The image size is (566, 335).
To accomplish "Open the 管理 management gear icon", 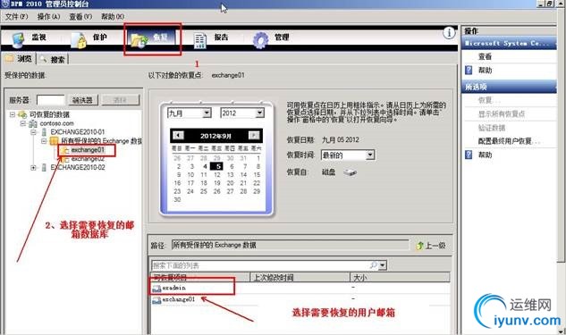I will pos(260,40).
